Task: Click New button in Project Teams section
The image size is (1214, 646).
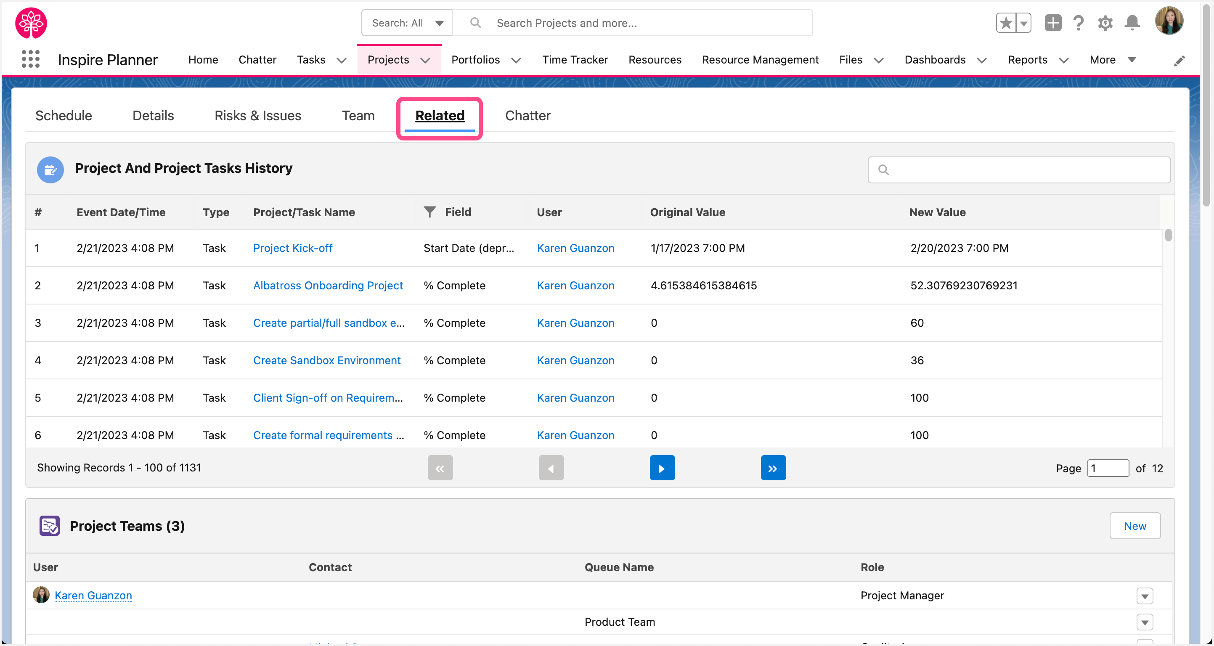Action: [x=1134, y=526]
